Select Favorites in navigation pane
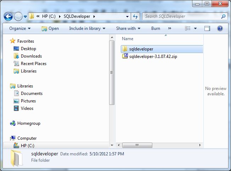This screenshot has height=171, width=231. pyautogui.click(x=26, y=41)
